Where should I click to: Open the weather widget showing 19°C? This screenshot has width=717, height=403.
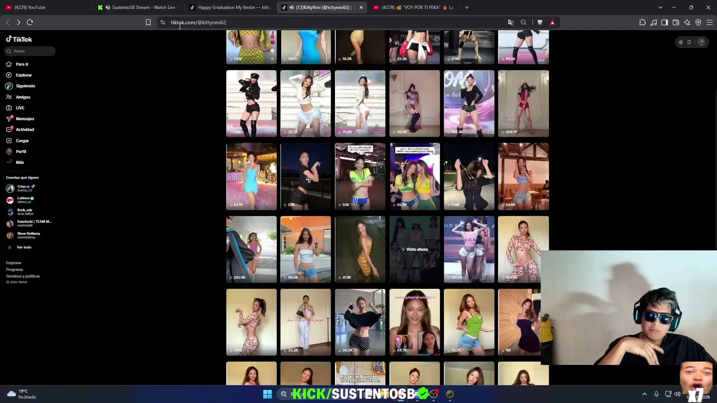click(x=21, y=394)
